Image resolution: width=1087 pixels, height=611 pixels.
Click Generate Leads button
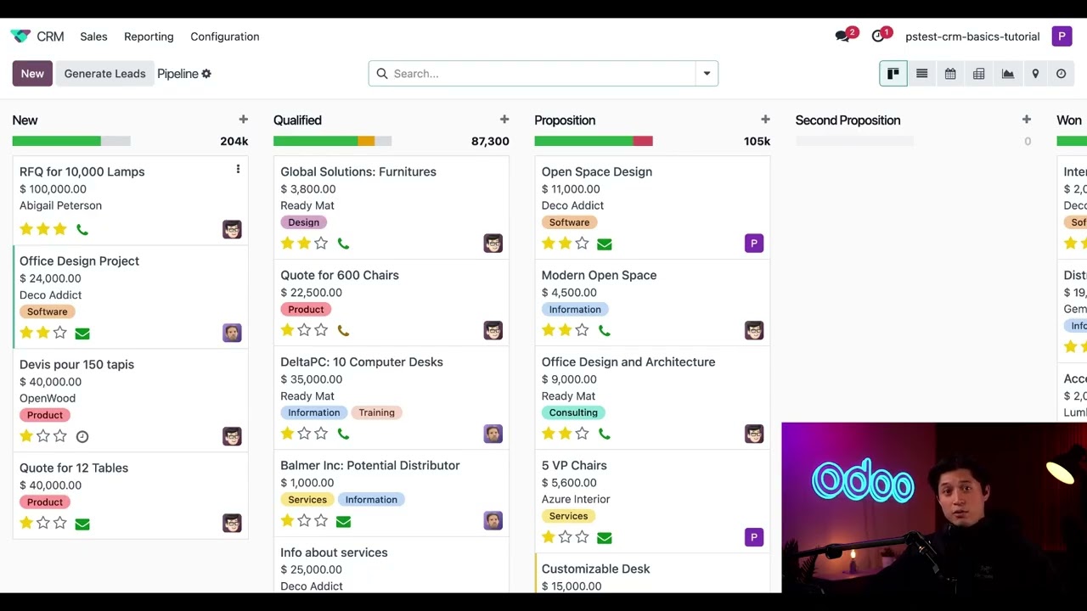[105, 74]
